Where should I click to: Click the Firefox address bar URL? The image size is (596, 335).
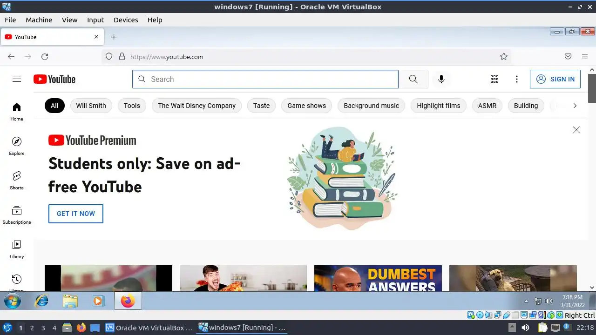point(167,57)
